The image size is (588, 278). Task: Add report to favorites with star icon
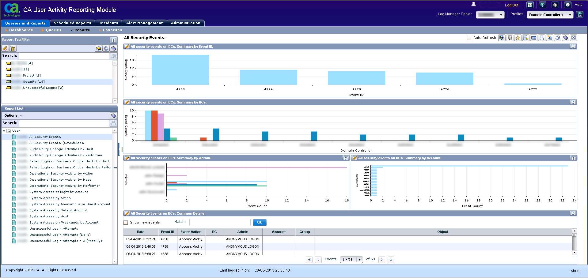(518, 38)
